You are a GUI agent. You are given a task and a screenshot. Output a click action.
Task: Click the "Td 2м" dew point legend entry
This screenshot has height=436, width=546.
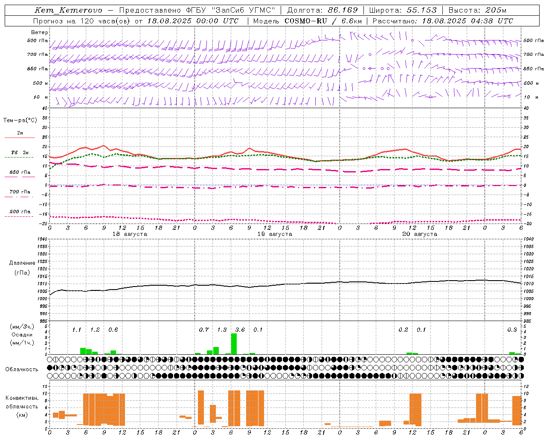pos(20,152)
